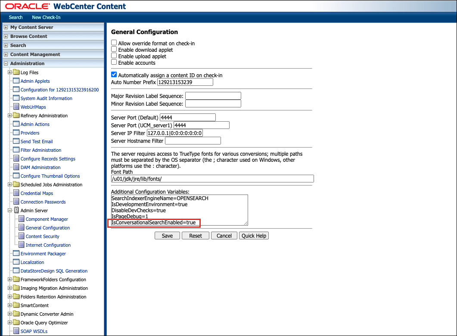
Task: Click the Send Test Email page icon
Action: point(16,141)
